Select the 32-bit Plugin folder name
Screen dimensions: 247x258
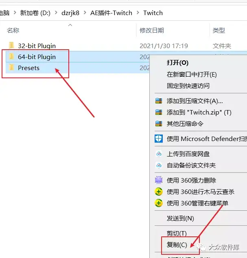tap(37, 46)
